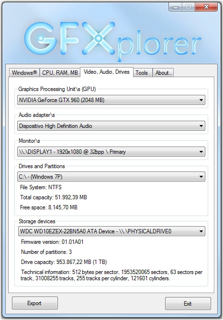The image size is (223, 320).
Task: Select the Video, Audio, Drives tab
Action: pos(107,72)
